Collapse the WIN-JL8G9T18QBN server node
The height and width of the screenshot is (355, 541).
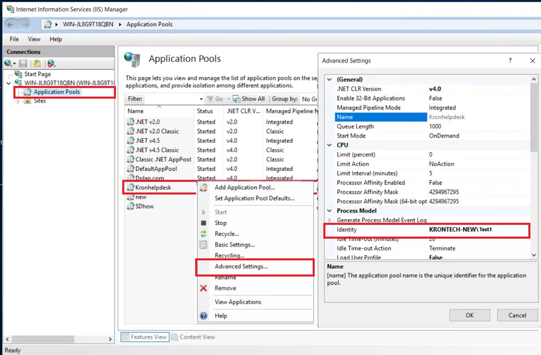(9, 83)
